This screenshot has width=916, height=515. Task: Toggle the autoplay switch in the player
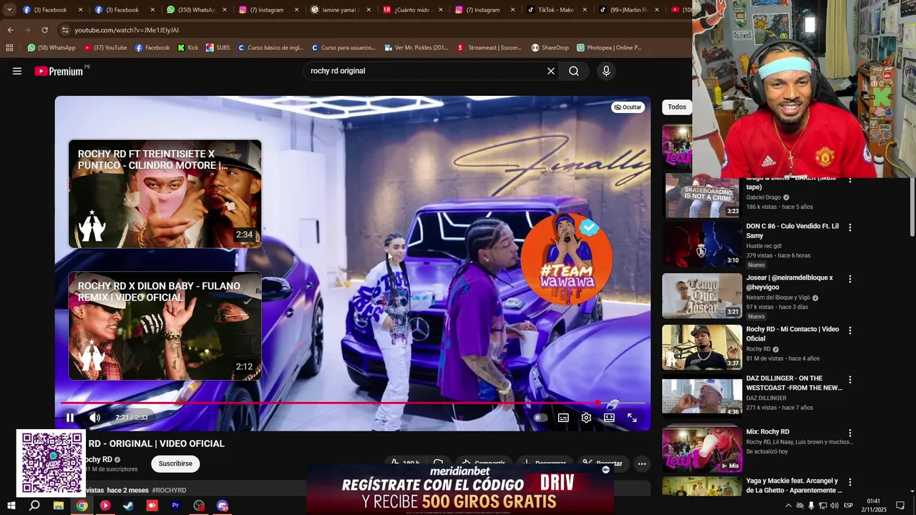(x=540, y=418)
